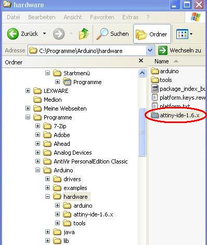Image resolution: width=207 pixels, height=245 pixels.
Task: Expand the examples tree node
Action: pos(47,188)
